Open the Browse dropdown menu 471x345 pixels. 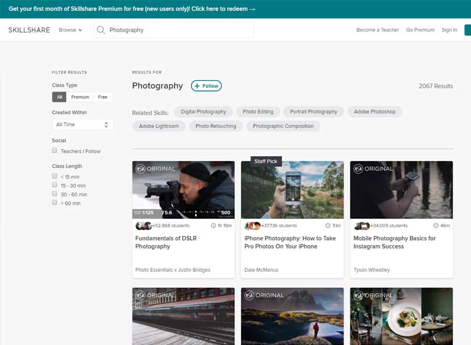(70, 30)
